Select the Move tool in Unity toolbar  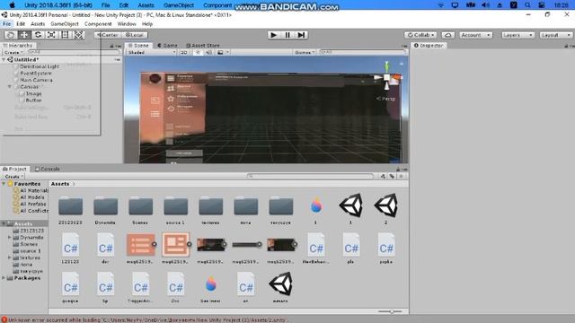(x=24, y=35)
